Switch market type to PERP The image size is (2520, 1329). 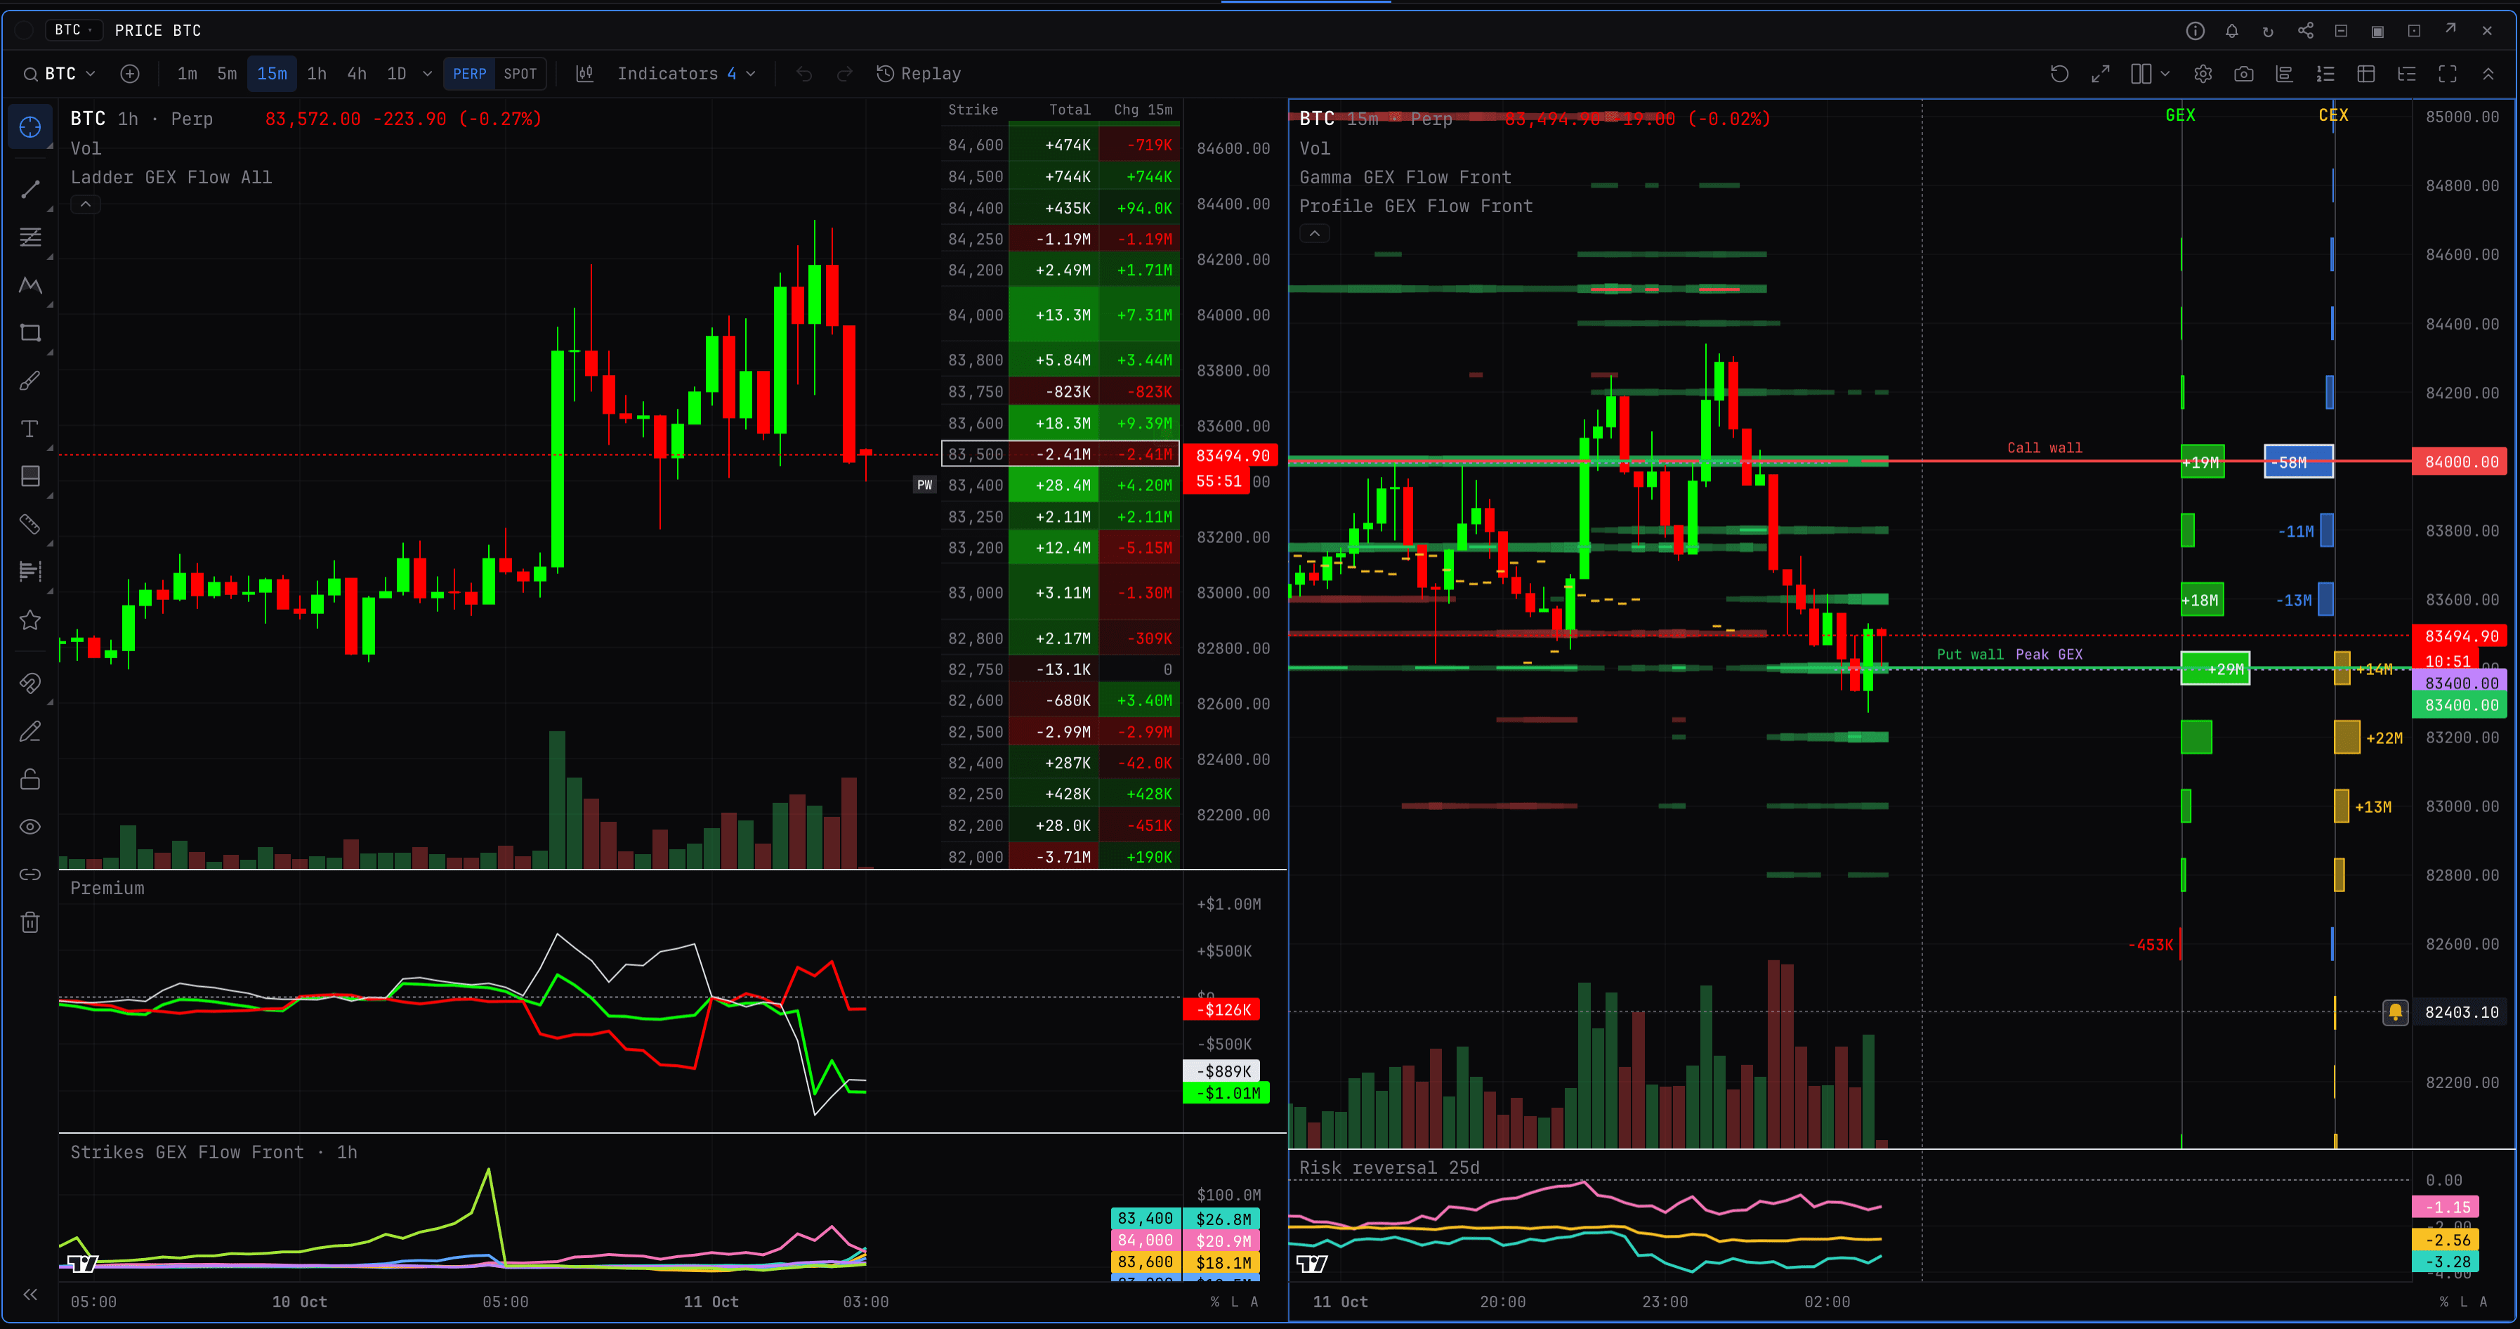click(470, 73)
